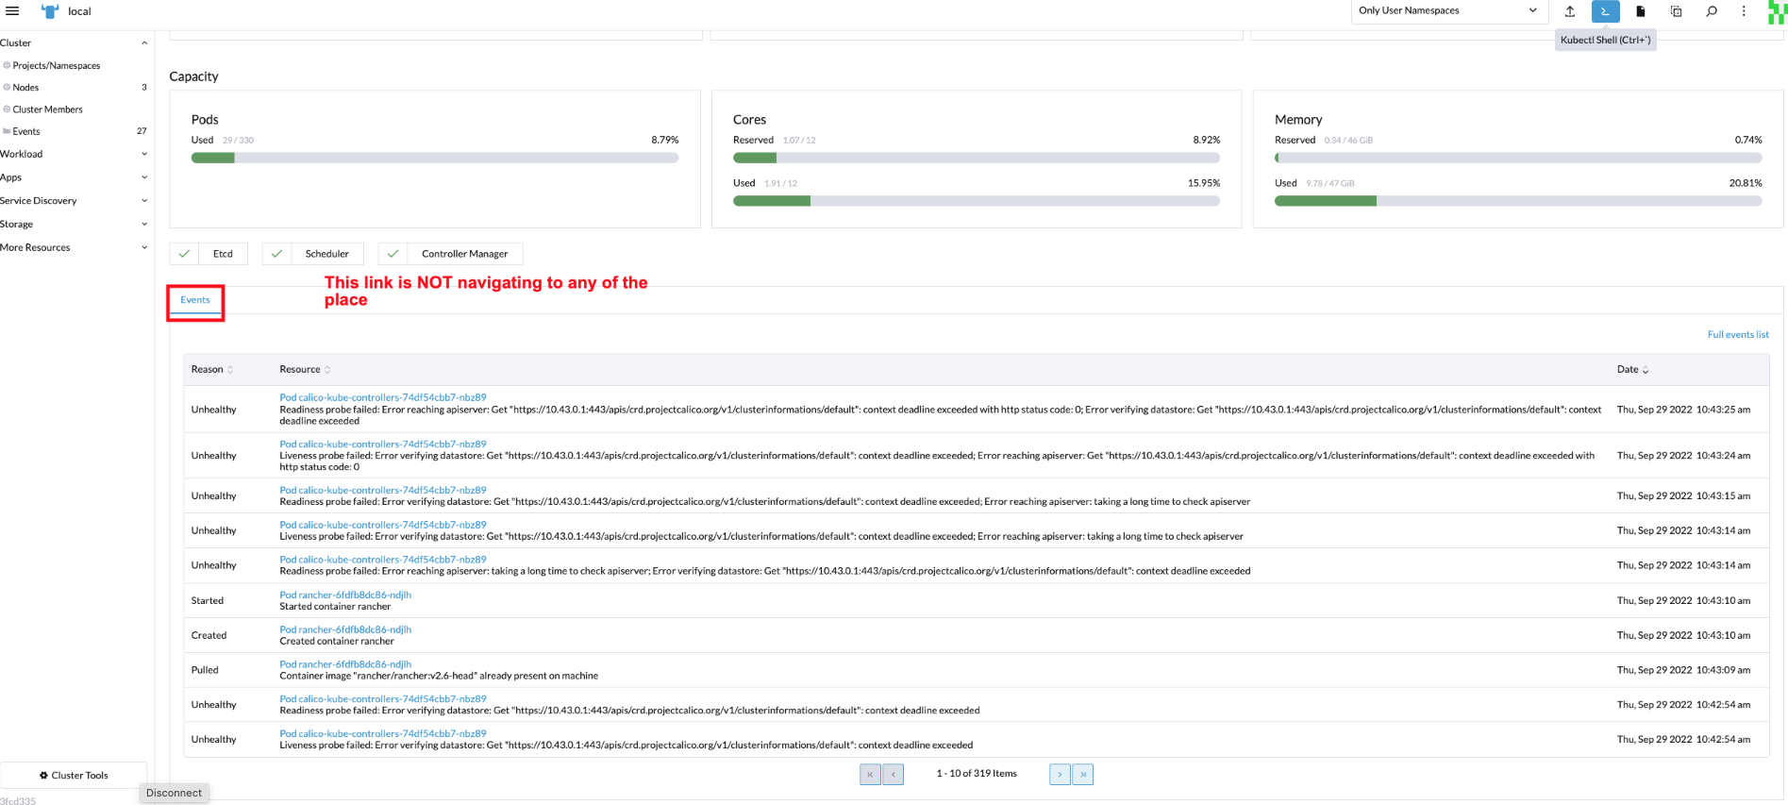Click the 15.95% cores used value
The image size is (1788, 805).
coord(1204,183)
